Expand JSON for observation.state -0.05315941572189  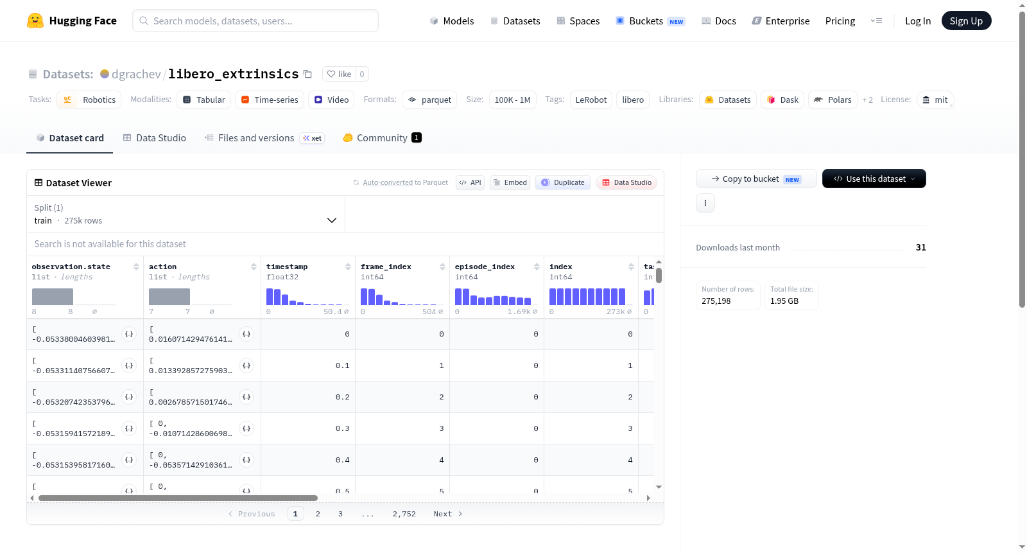129,428
